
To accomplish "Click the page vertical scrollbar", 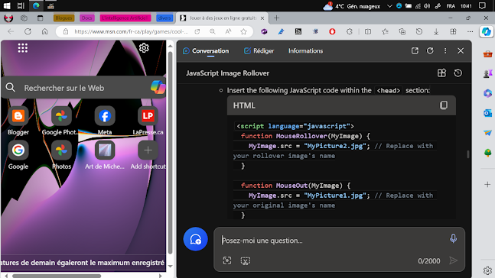I will point(170,153).
